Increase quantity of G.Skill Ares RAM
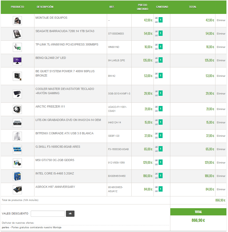228x232 pixels. click(x=156, y=147)
